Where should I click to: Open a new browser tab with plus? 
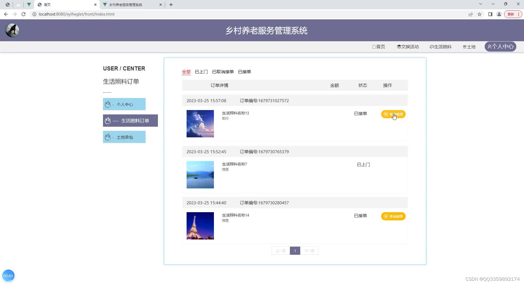click(x=171, y=5)
